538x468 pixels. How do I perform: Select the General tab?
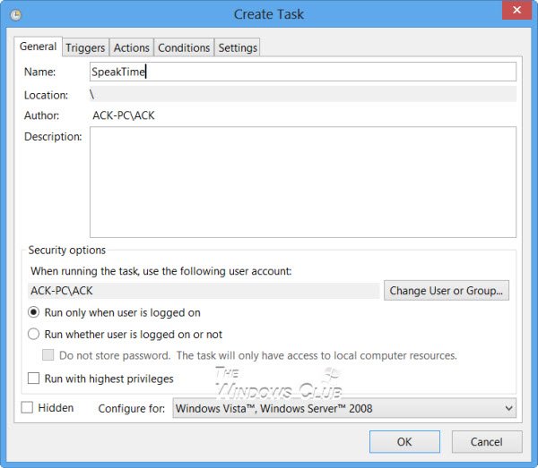click(x=38, y=47)
